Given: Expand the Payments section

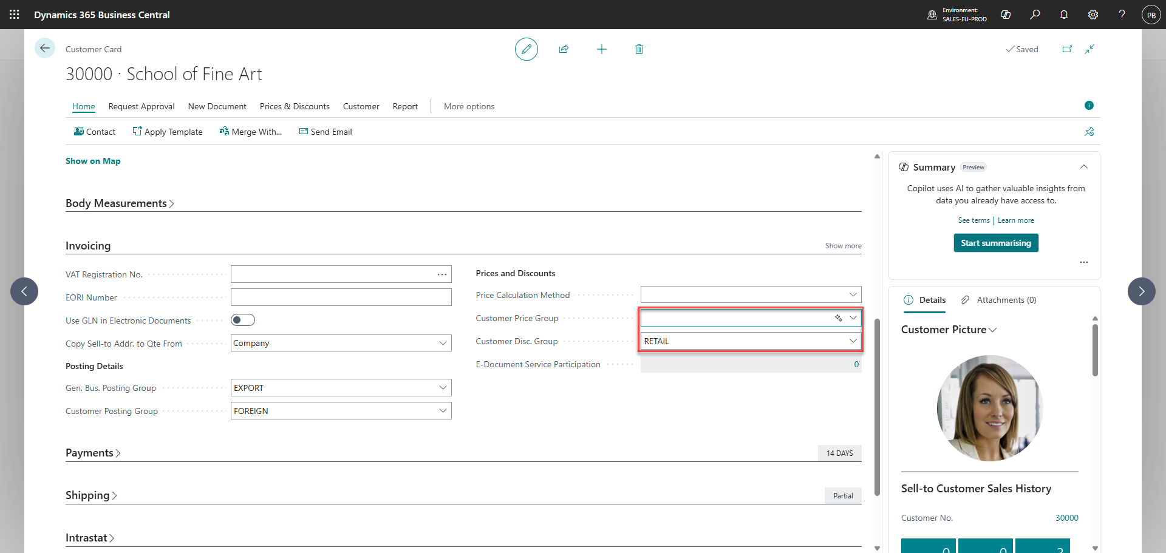Looking at the screenshot, I should (93, 453).
